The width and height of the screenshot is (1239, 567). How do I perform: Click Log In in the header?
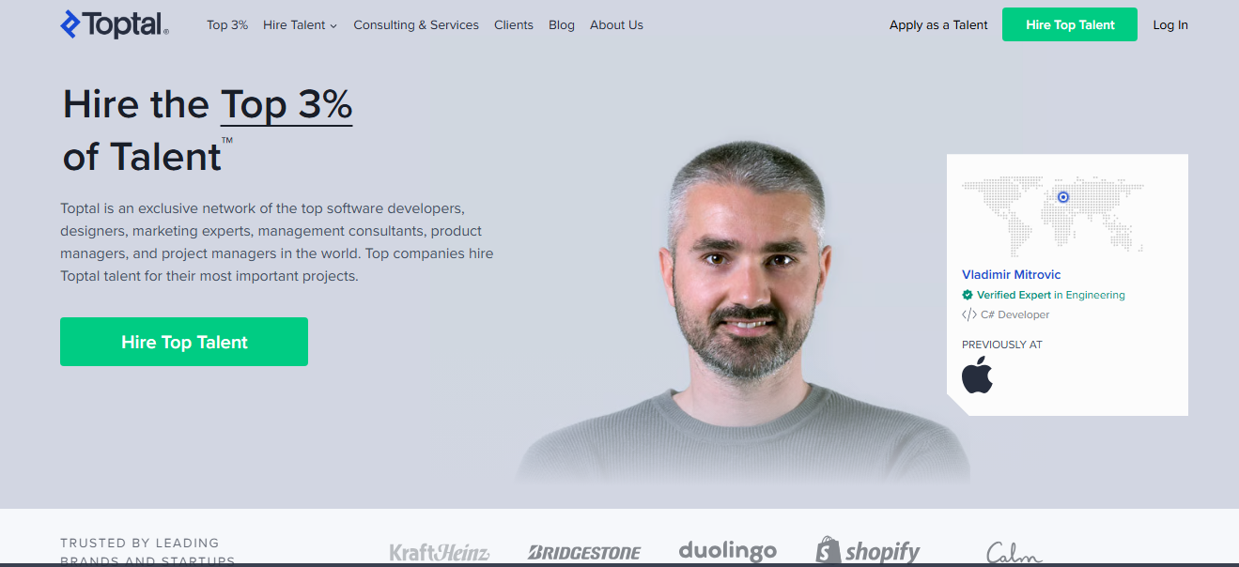click(x=1170, y=25)
